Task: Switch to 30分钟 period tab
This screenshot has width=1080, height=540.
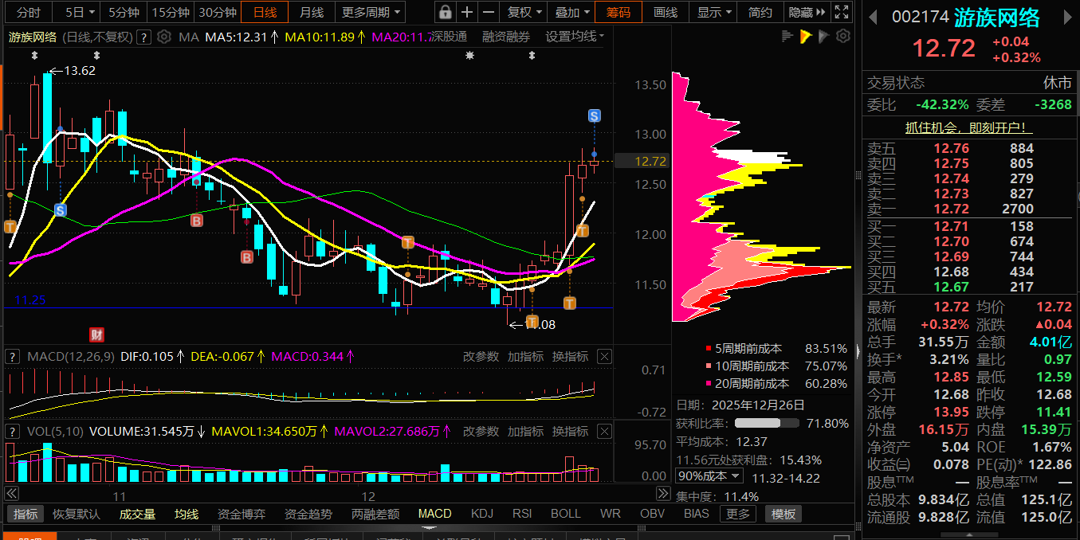Action: click(218, 12)
